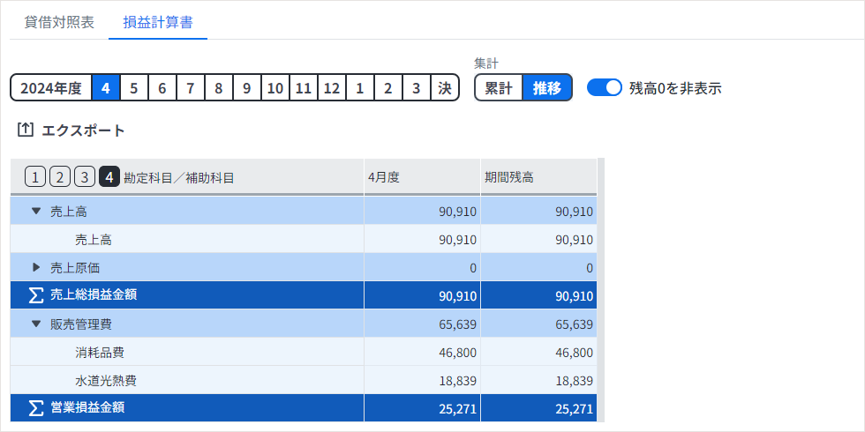Select the 決 settlement period button
This screenshot has width=865, height=432.
(x=445, y=88)
